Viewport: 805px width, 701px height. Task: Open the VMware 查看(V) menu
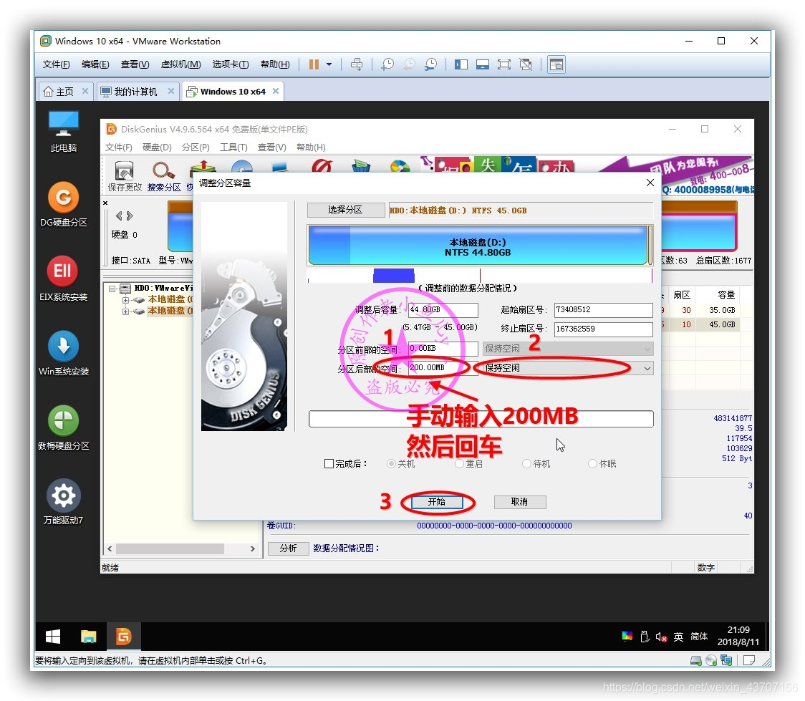point(135,64)
